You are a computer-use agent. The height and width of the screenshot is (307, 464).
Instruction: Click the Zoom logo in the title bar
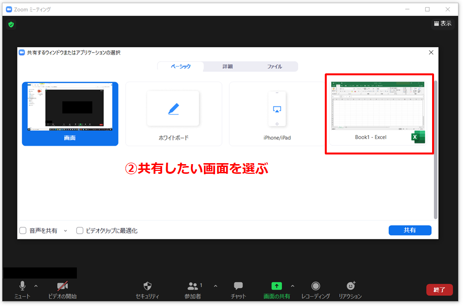click(9, 10)
